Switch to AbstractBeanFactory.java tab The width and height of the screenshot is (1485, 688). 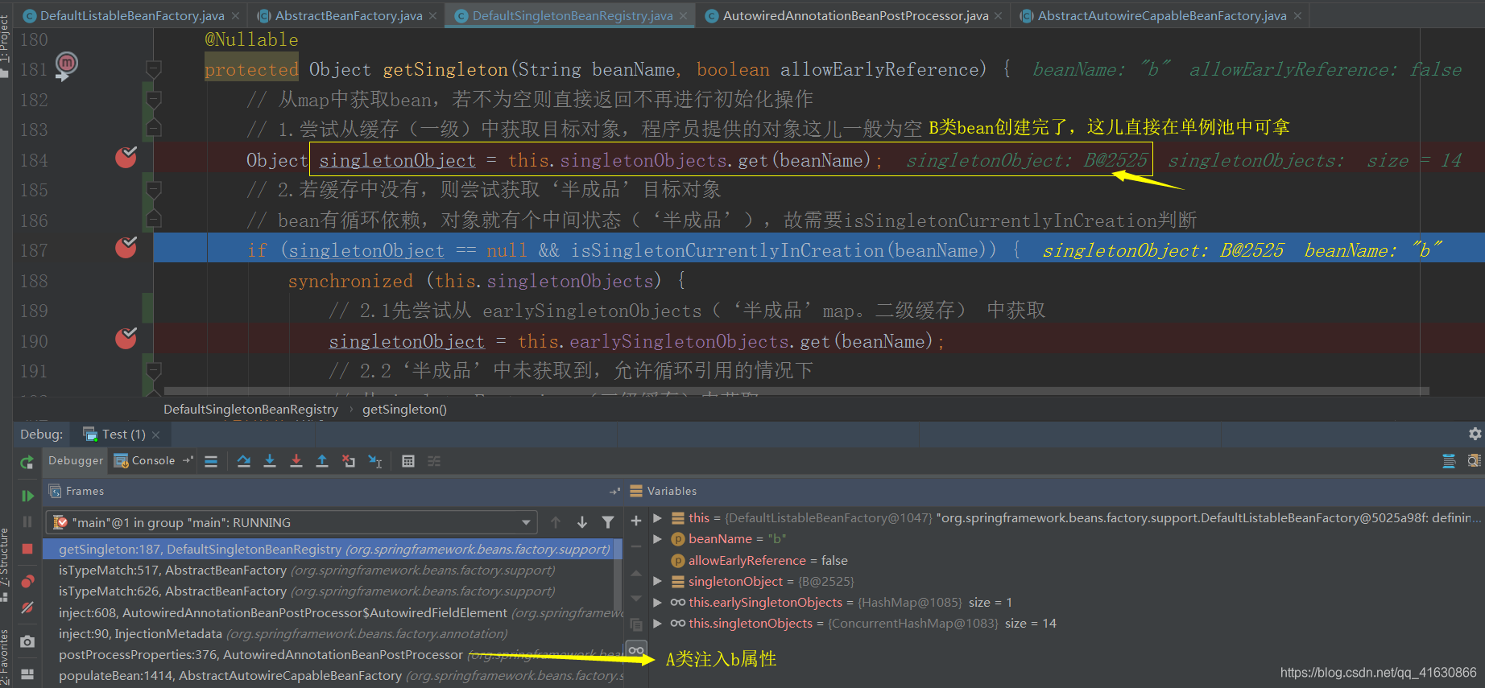click(349, 15)
